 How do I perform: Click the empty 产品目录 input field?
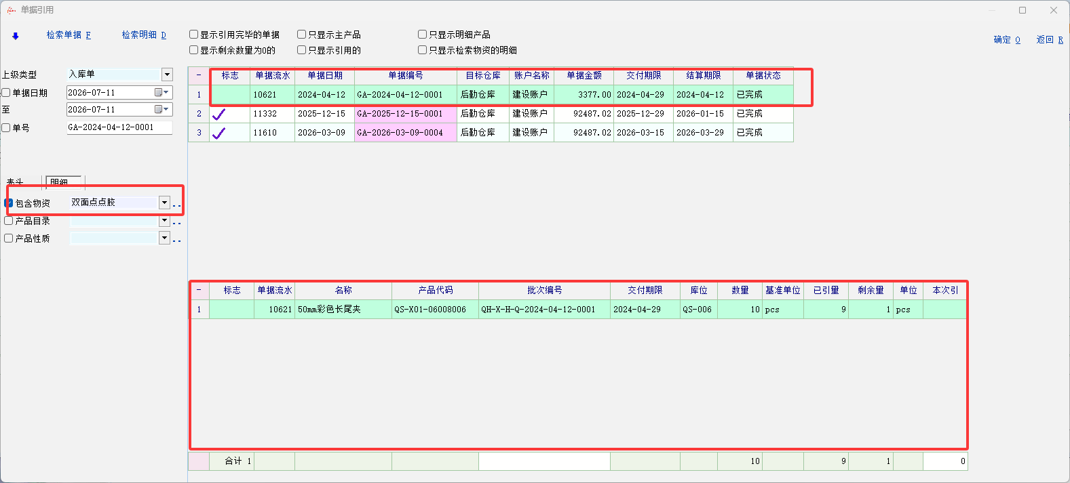pyautogui.click(x=114, y=221)
